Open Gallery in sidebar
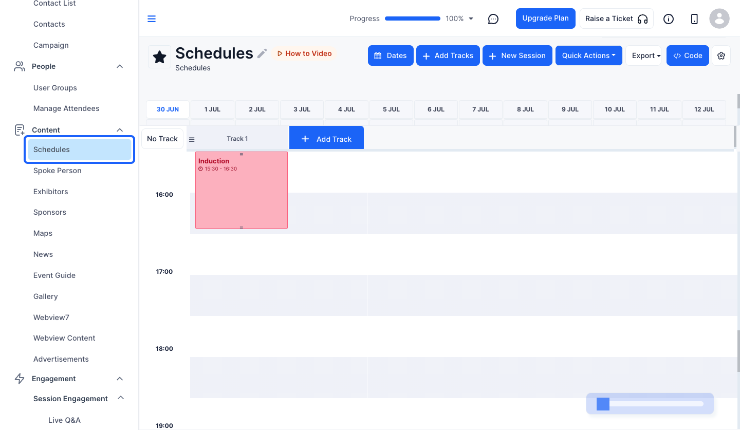Screen dimensions: 740x430 click(x=46, y=296)
